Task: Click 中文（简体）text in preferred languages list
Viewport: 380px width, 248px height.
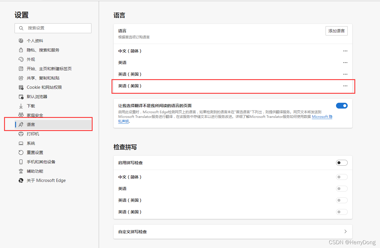Action: pyautogui.click(x=130, y=51)
